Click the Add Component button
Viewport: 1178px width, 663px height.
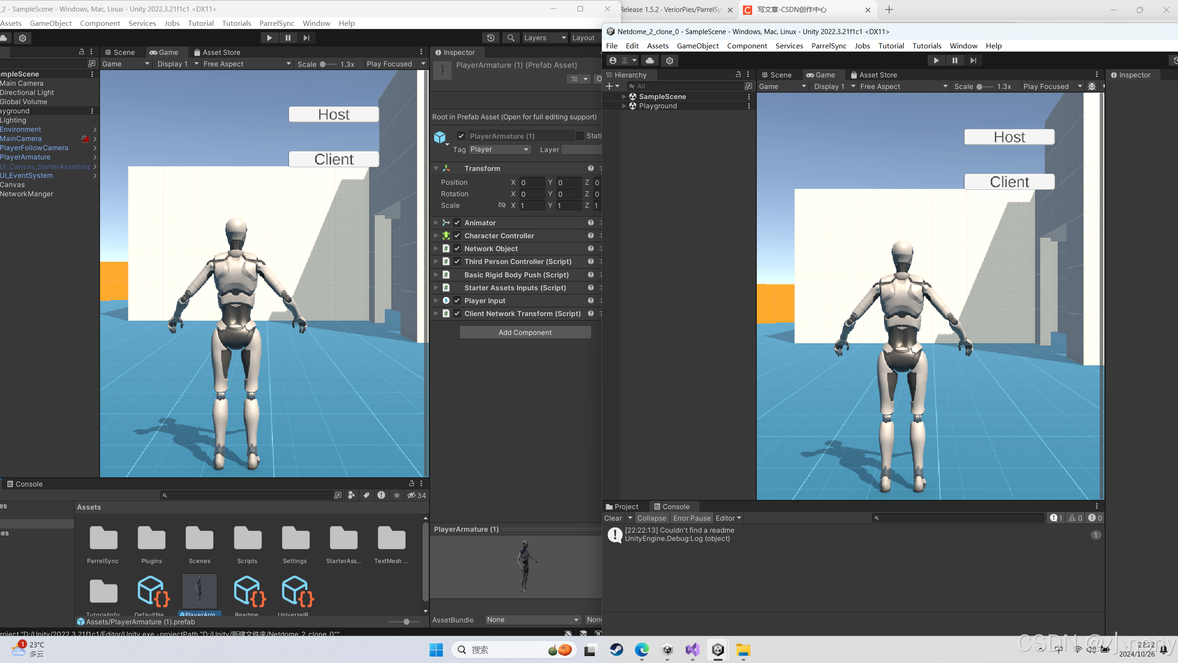pos(524,332)
